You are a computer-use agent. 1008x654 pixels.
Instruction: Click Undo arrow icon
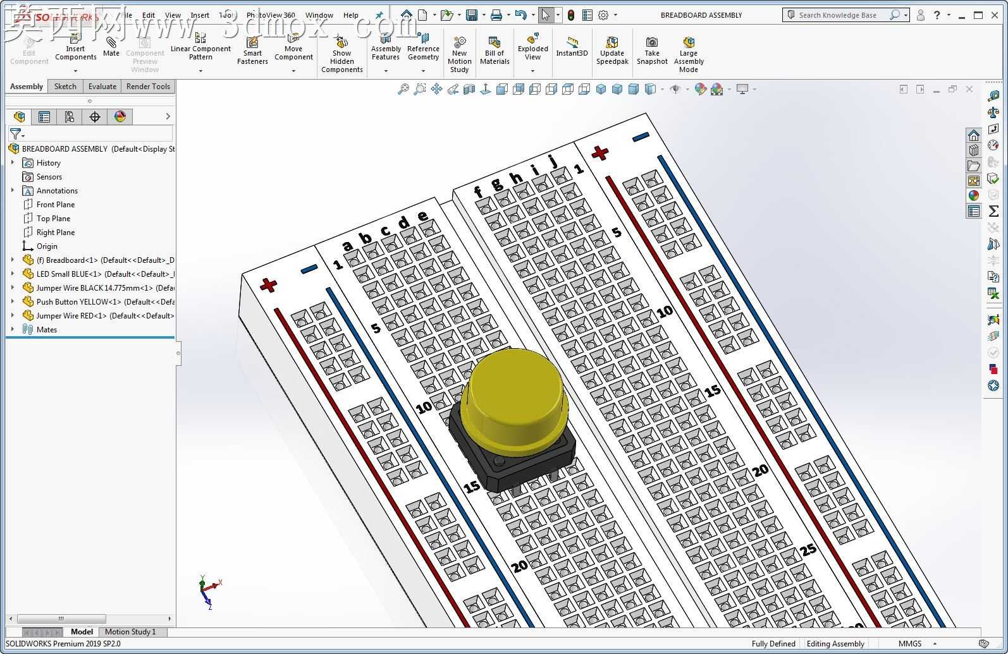[x=521, y=15]
